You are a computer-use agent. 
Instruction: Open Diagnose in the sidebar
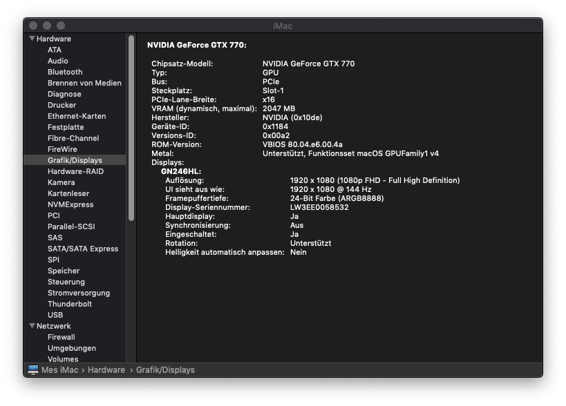pyautogui.click(x=64, y=94)
